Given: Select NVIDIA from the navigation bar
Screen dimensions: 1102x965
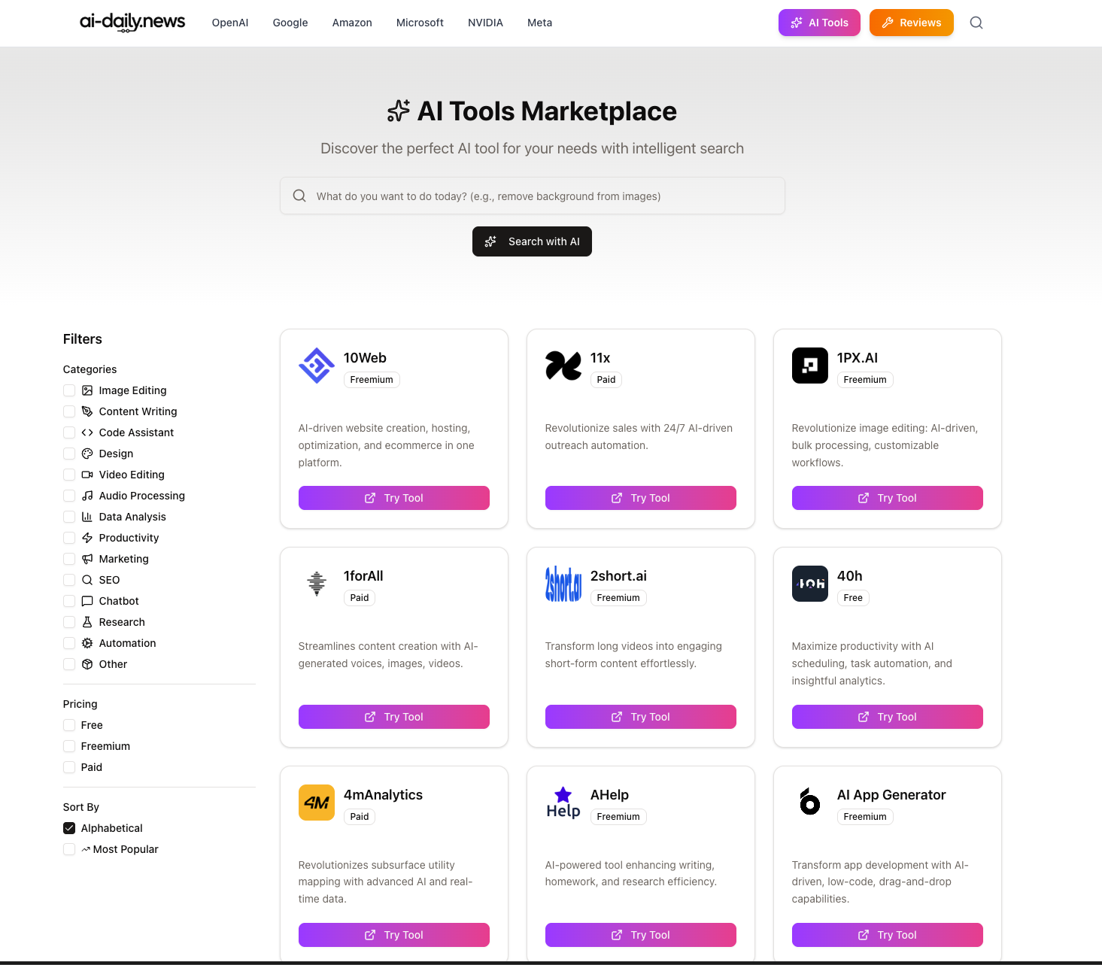Looking at the screenshot, I should pos(485,23).
